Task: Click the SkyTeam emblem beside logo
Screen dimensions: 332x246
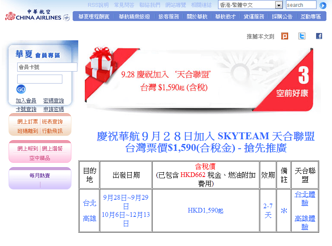Action: (66, 18)
